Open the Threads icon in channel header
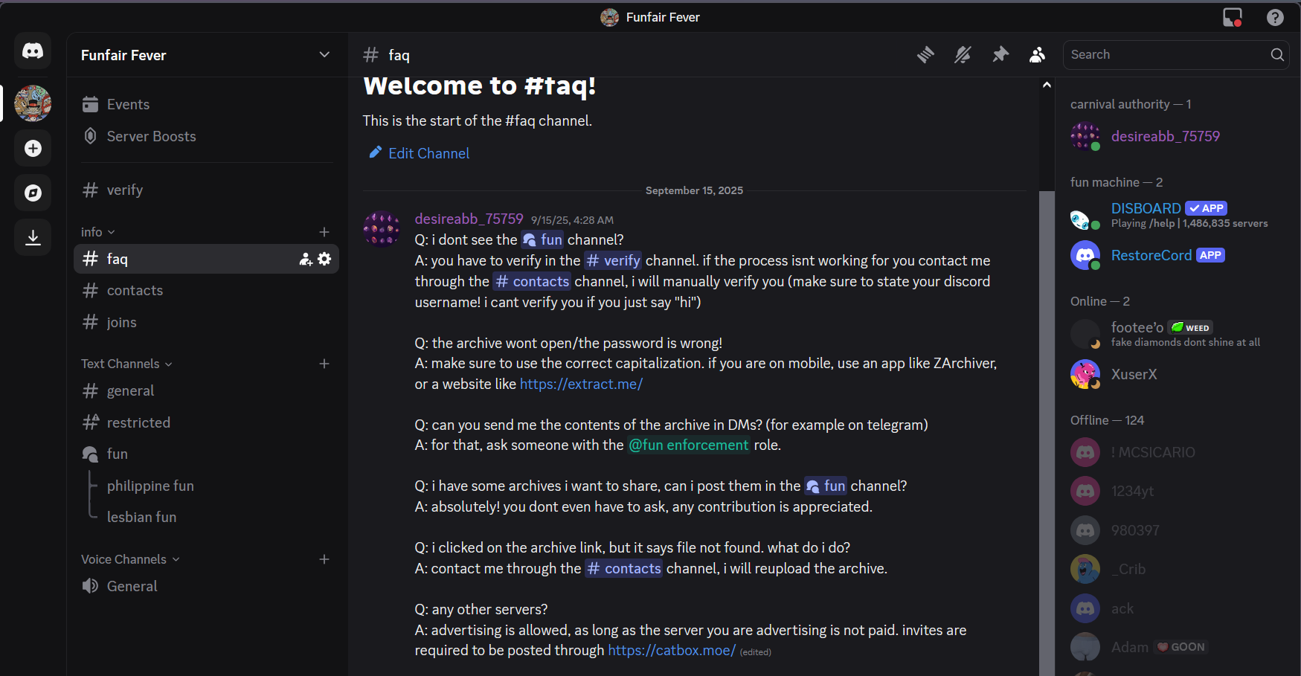This screenshot has height=676, width=1301. click(925, 54)
